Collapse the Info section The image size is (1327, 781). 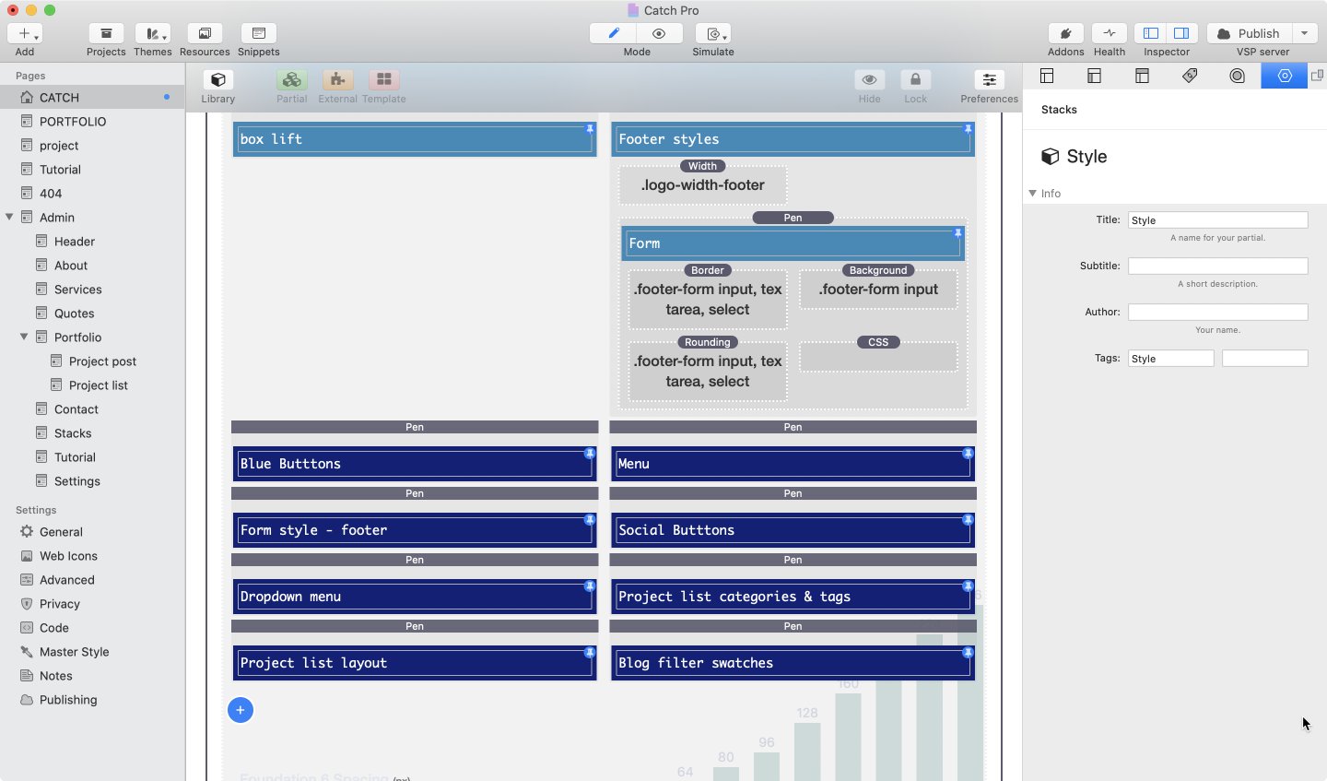tap(1032, 194)
